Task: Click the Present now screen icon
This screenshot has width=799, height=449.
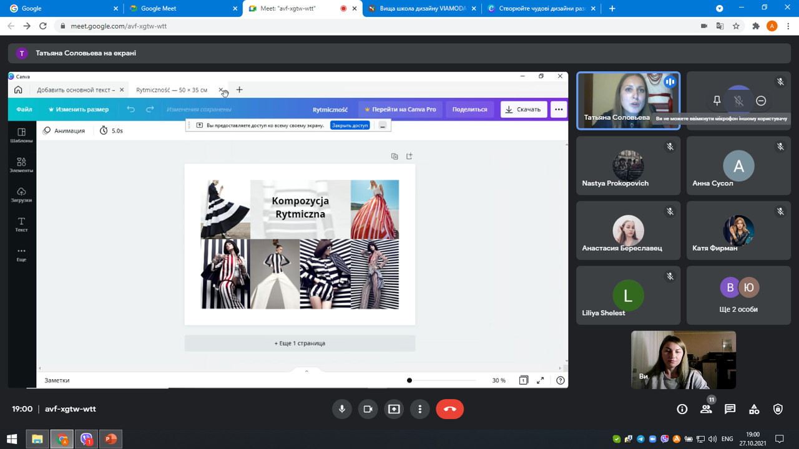Action: [x=394, y=409]
